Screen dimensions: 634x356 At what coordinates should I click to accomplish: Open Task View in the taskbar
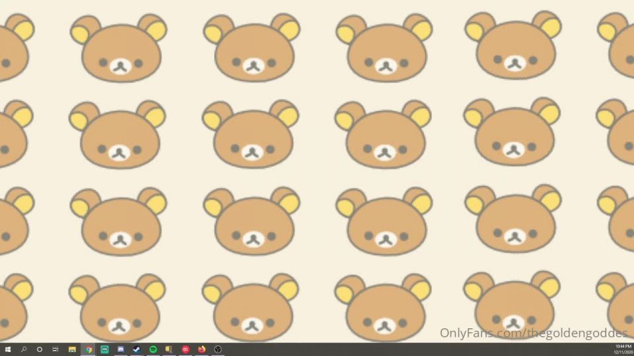pyautogui.click(x=55, y=349)
